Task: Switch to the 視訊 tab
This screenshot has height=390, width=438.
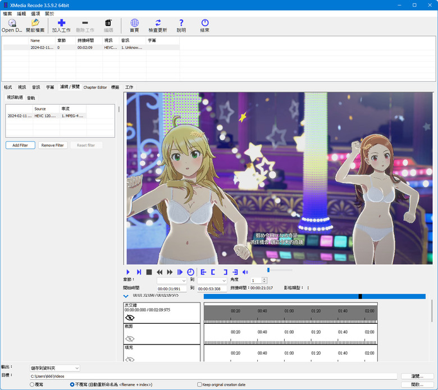Action: tap(22, 88)
